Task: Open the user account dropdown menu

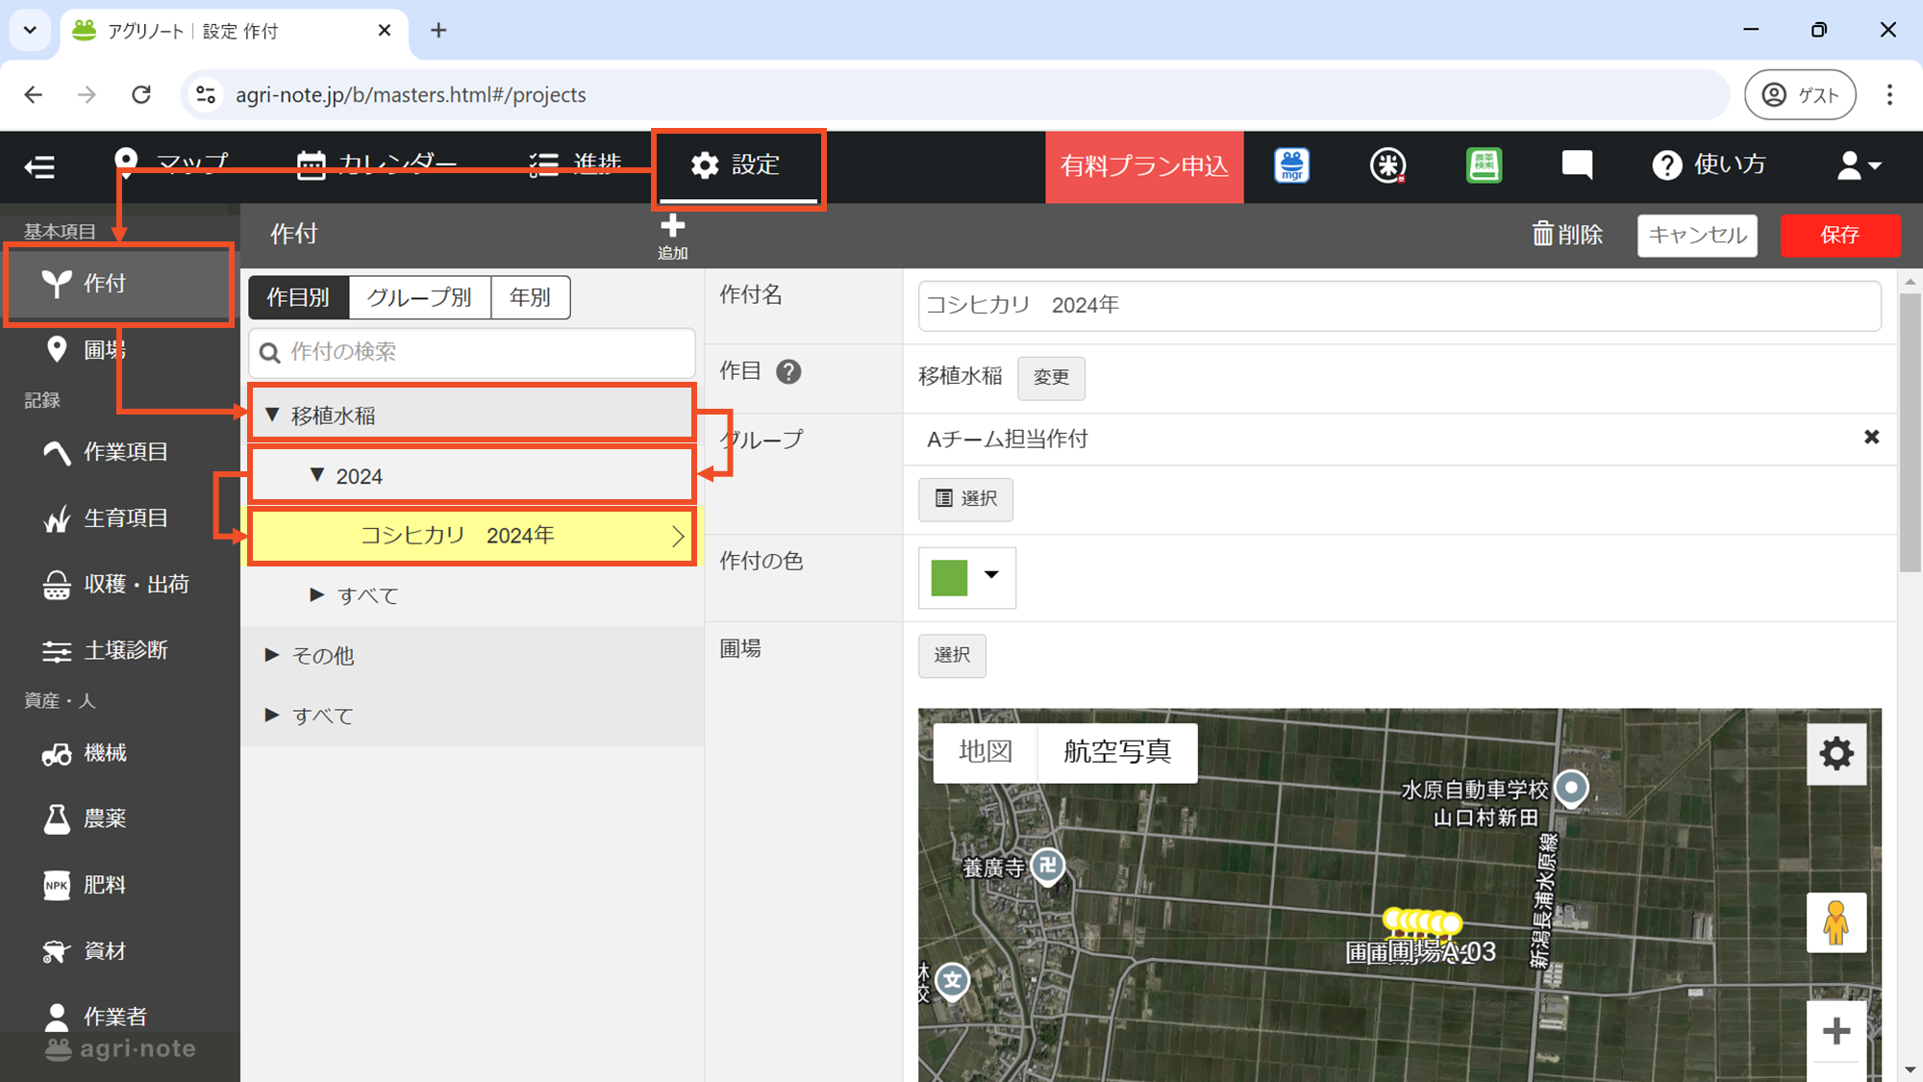Action: [x=1858, y=164]
